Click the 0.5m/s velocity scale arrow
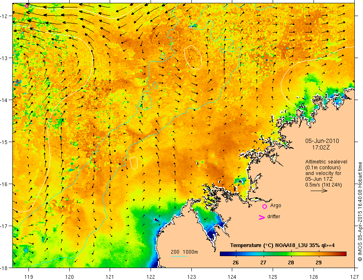363x280 pixels. [x=319, y=191]
